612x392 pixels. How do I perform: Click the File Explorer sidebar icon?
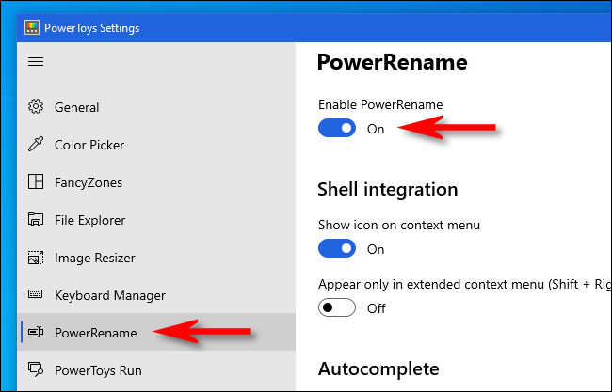[36, 220]
